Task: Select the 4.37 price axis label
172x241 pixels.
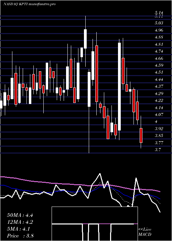Action: pyautogui.click(x=159, y=86)
